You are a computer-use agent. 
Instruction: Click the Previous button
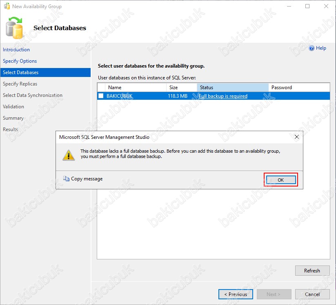point(236,294)
